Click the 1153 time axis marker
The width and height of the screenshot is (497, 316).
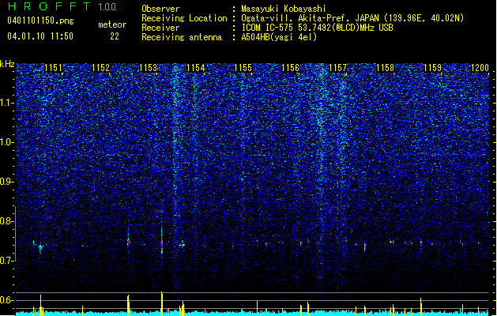pyautogui.click(x=148, y=68)
